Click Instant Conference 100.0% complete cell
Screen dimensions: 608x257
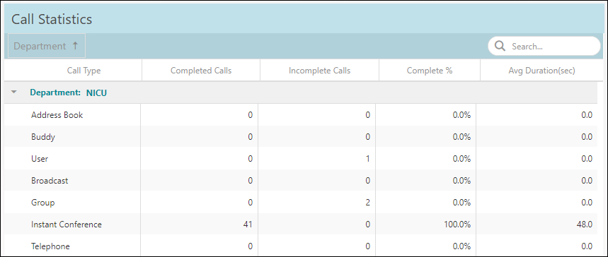click(x=457, y=225)
